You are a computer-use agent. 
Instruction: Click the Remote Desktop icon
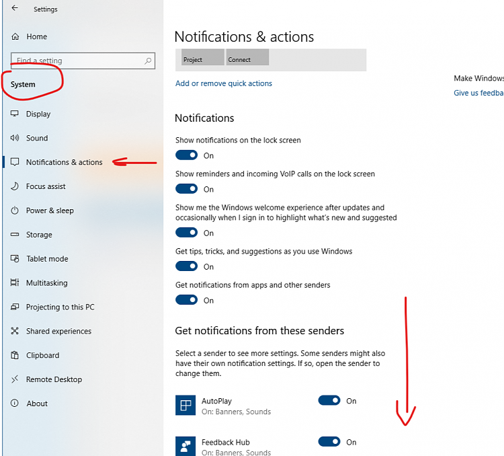[15, 379]
